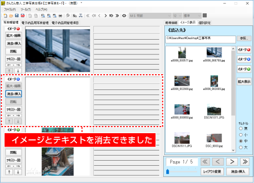Click the レイアウト変更 button
This screenshot has width=254, height=183.
(212, 172)
